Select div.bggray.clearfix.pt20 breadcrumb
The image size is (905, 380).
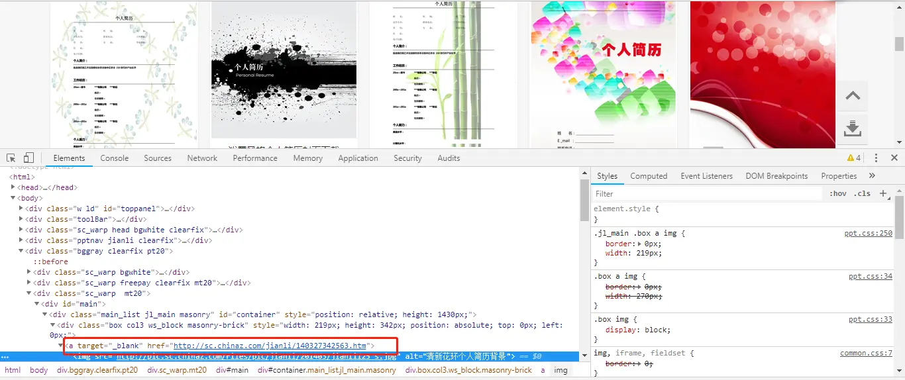(x=97, y=370)
